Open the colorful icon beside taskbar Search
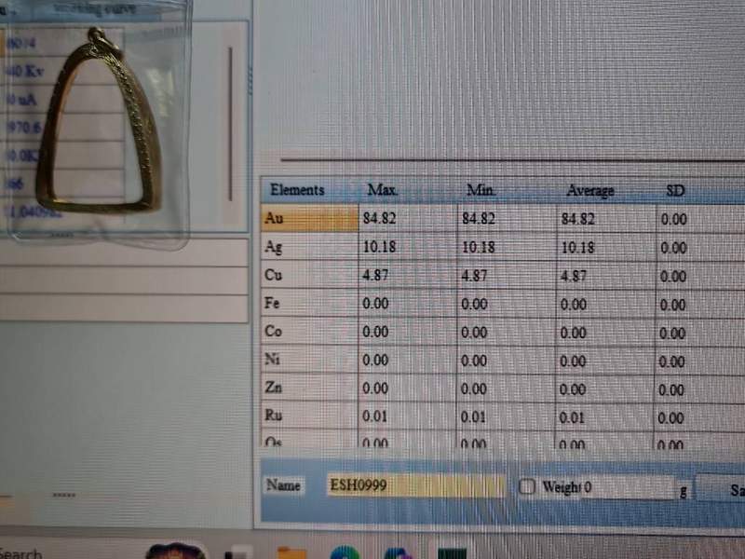Image resolution: width=745 pixels, height=559 pixels. (x=175, y=552)
